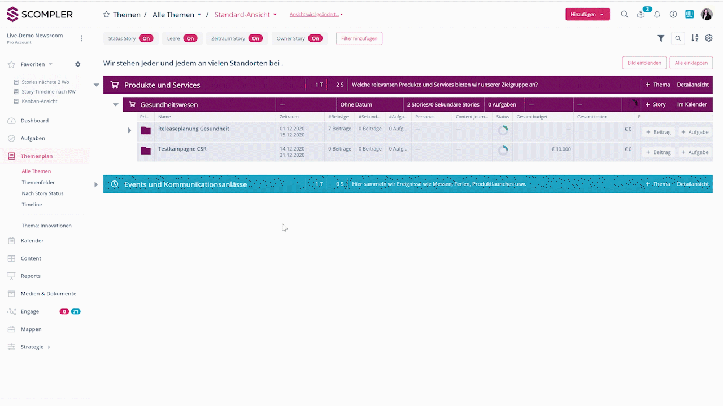
Task: Click the sort order icon
Action: coord(695,38)
